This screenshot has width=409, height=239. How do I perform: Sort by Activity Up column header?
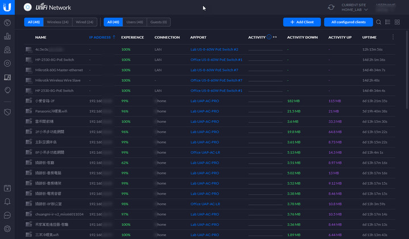[340, 37]
